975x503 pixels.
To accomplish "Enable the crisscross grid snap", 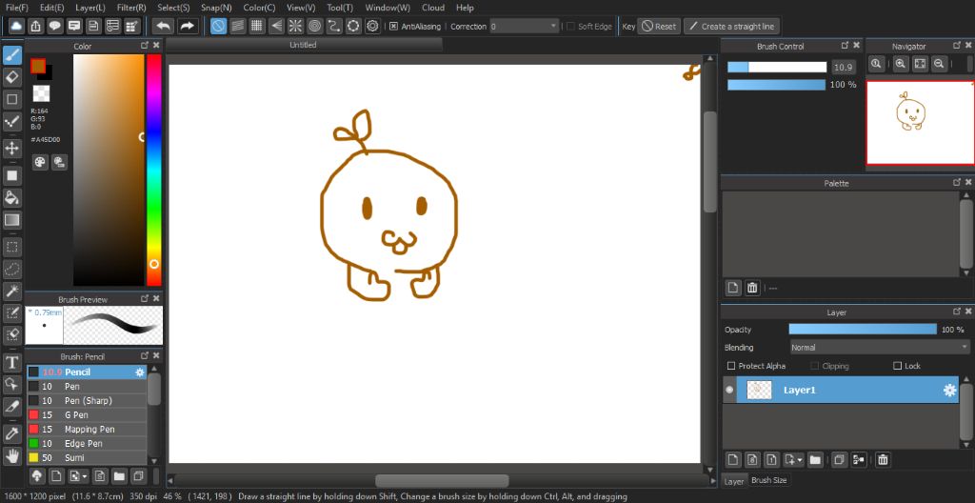I will (257, 26).
